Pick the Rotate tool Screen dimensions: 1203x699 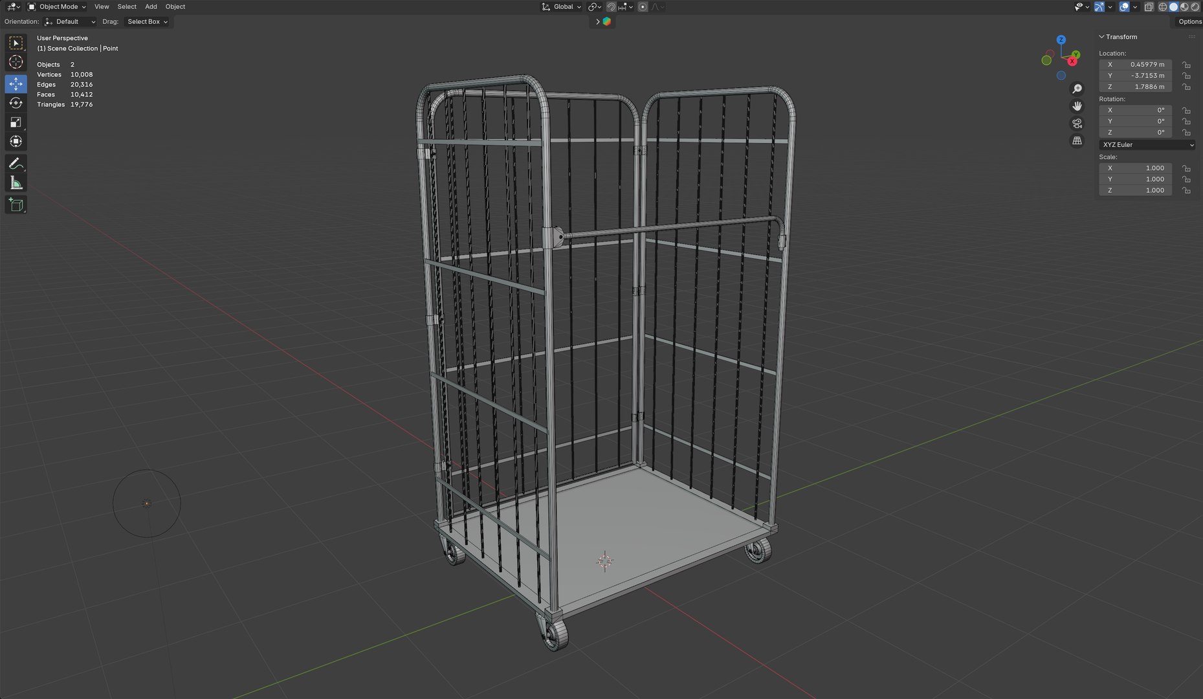[x=16, y=103]
